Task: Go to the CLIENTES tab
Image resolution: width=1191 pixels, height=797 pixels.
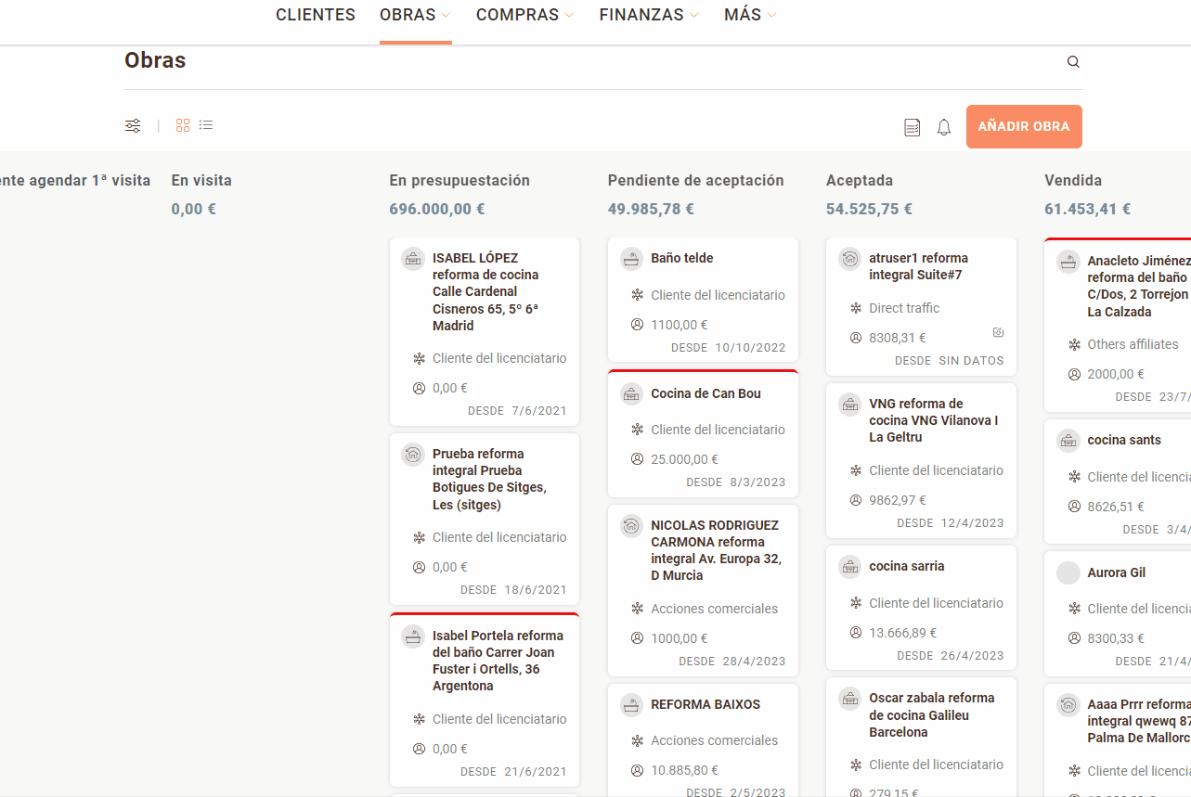Action: (x=316, y=15)
